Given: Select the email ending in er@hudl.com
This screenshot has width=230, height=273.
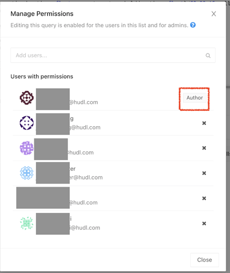Looking at the screenshot, I should [86, 177].
